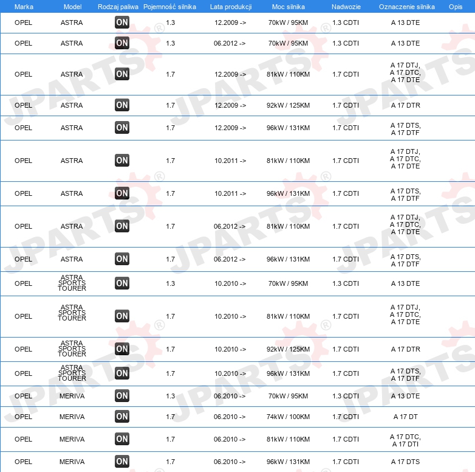Select 'A 17 DTJ, A 17 DTC, A 17 DTE' in 10.2011 row
Screen dimensions: 475x472
pos(405,159)
